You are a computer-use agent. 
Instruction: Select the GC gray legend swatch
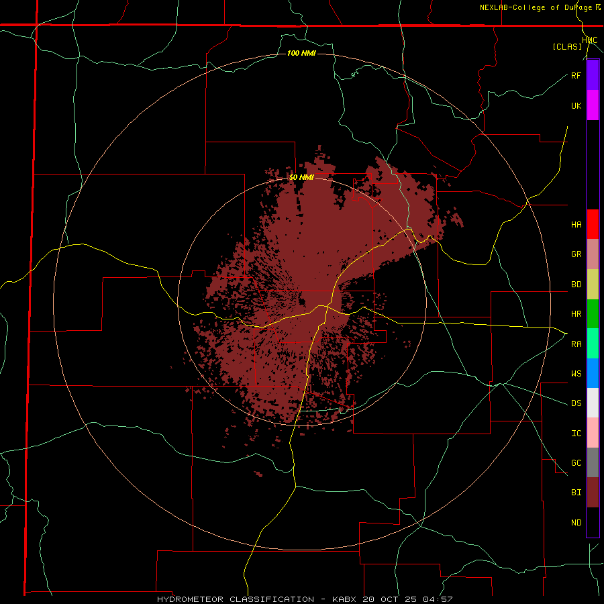(x=593, y=462)
